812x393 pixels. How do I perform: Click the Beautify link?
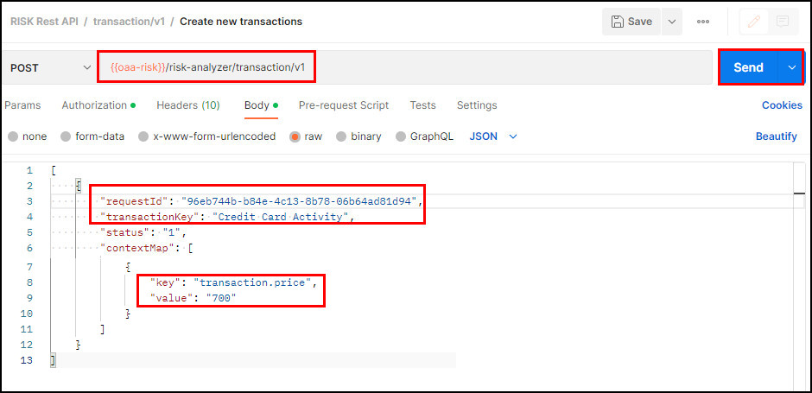coord(776,136)
